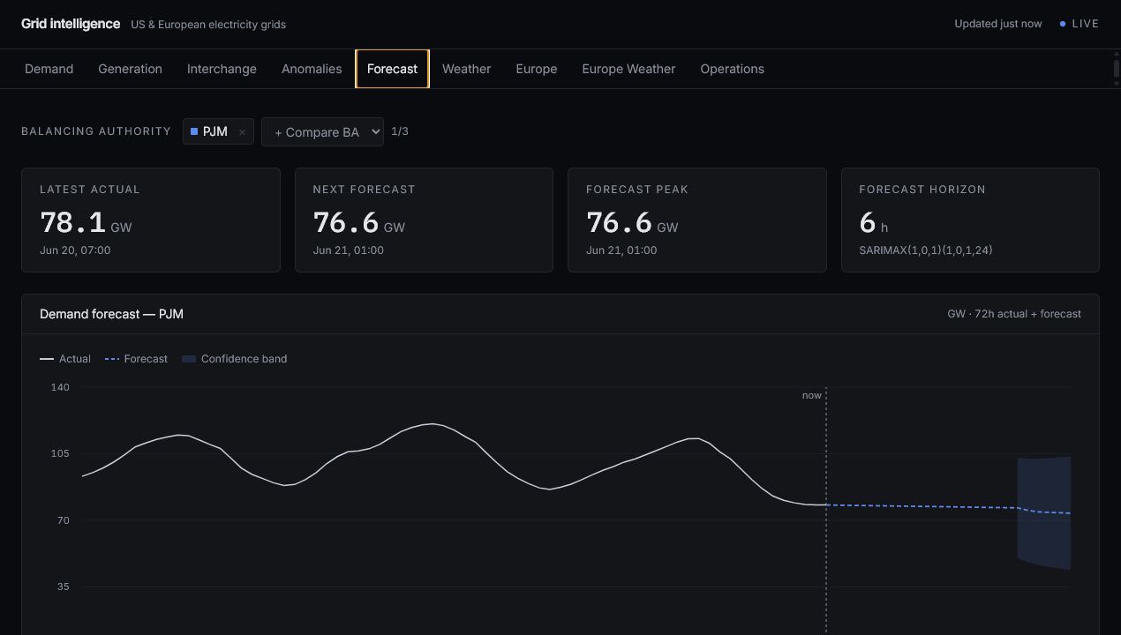The height and width of the screenshot is (635, 1121).
Task: Click the GW · 72h actual + forecast label
Action: pyautogui.click(x=1014, y=314)
